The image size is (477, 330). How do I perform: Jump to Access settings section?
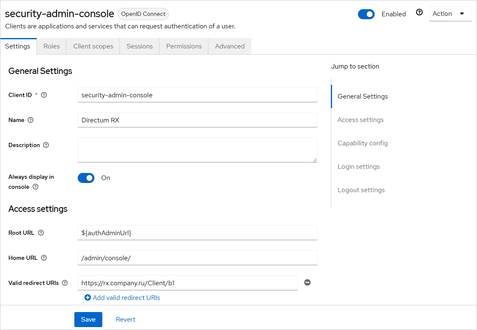pyautogui.click(x=360, y=120)
